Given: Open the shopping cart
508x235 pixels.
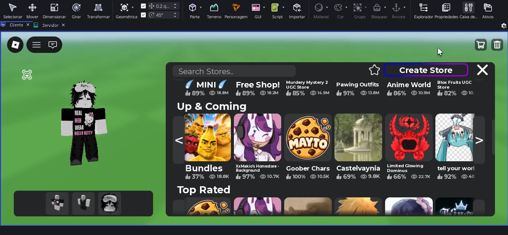Looking at the screenshot, I should [x=481, y=45].
